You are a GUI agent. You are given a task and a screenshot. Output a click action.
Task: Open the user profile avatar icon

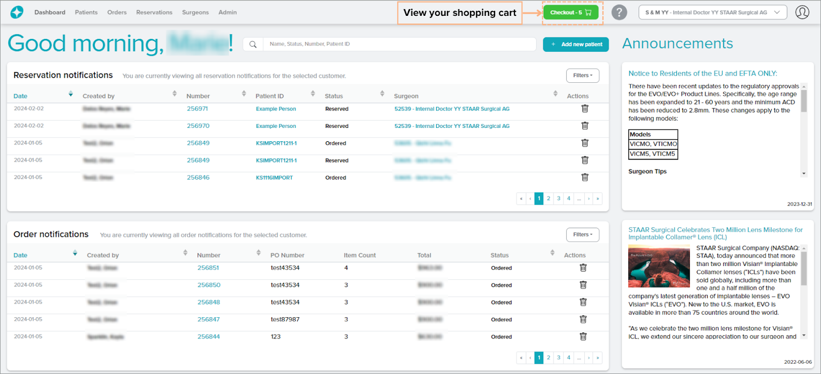pos(802,12)
